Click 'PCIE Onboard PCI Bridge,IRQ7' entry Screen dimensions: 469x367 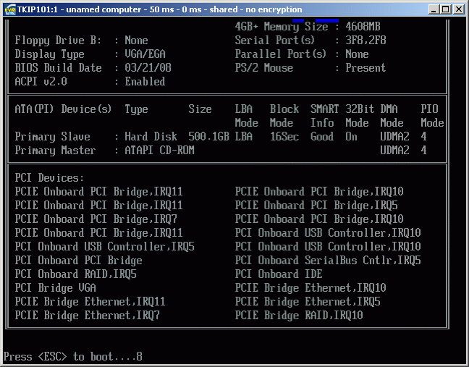tap(96, 219)
